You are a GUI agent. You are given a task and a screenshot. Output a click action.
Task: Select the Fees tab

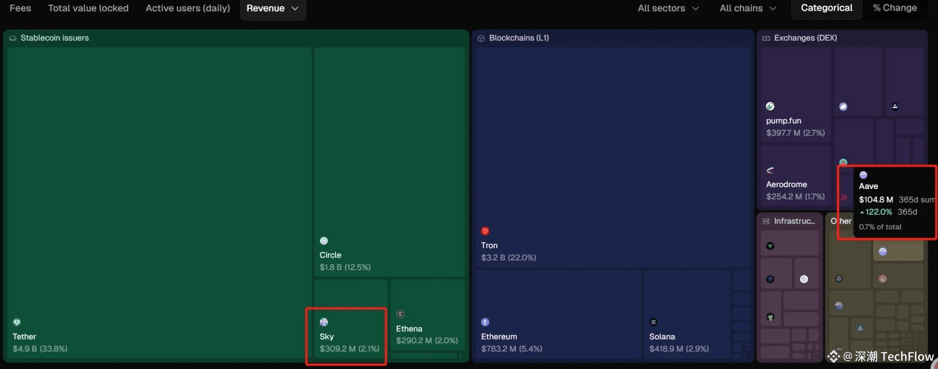[20, 8]
